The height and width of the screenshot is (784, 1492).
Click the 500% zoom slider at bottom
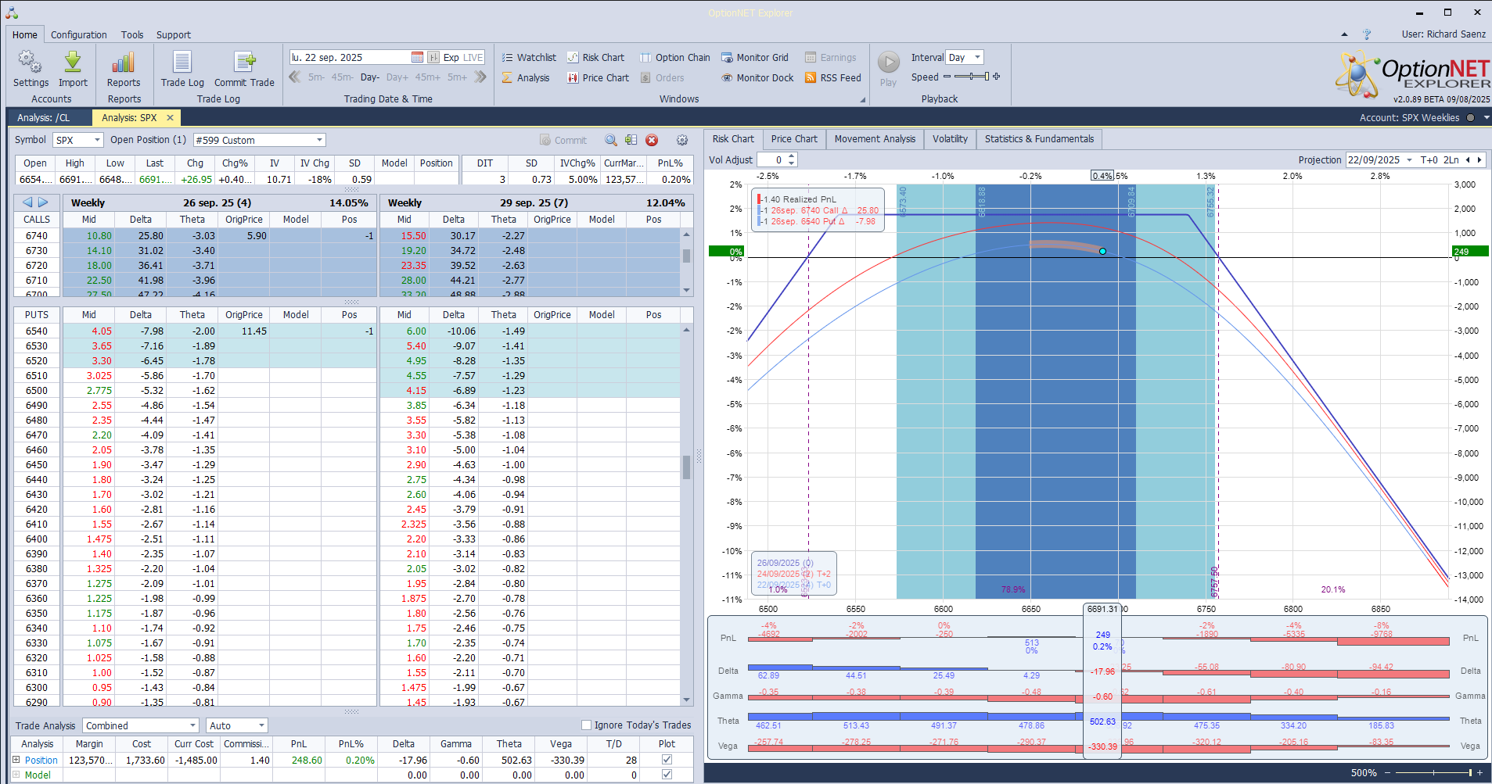click(1433, 772)
